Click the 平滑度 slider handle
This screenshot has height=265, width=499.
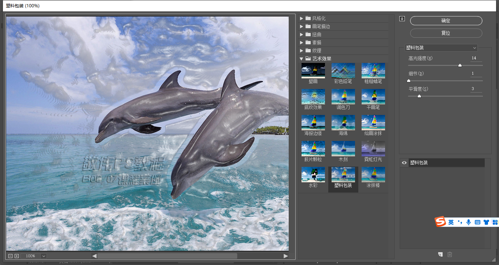pos(419,96)
